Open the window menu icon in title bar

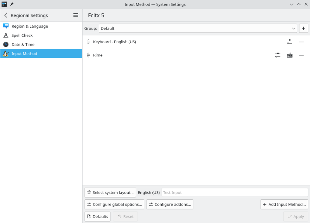[4, 4]
